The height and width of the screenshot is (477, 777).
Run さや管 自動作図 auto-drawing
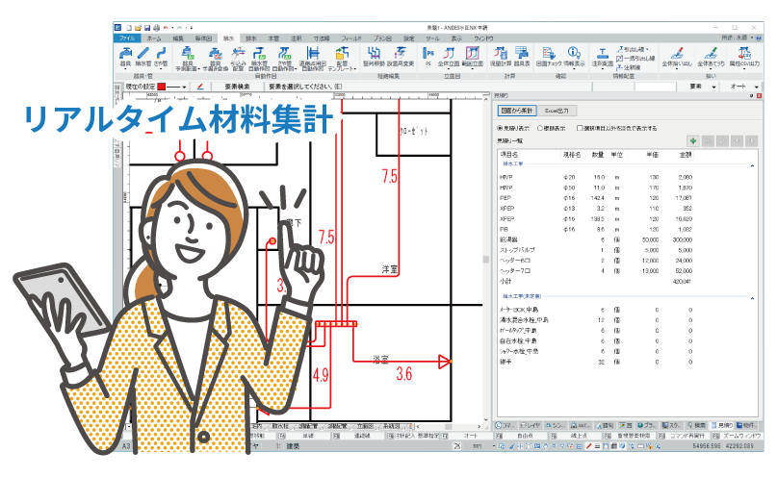click(x=284, y=59)
